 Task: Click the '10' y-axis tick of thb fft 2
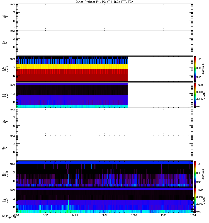click(14, 47)
